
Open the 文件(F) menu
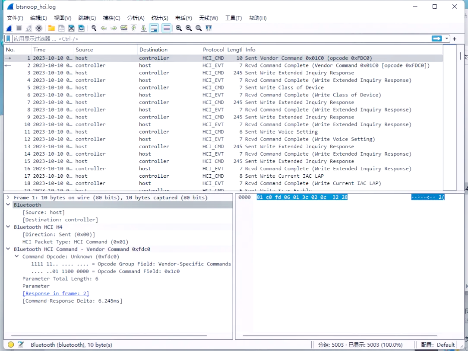(15, 18)
